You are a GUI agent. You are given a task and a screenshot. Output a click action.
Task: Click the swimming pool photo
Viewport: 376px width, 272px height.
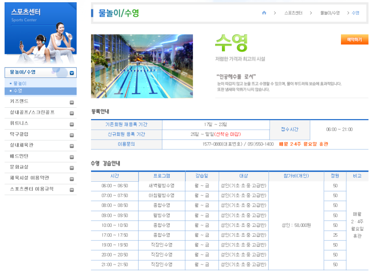pos(142,66)
